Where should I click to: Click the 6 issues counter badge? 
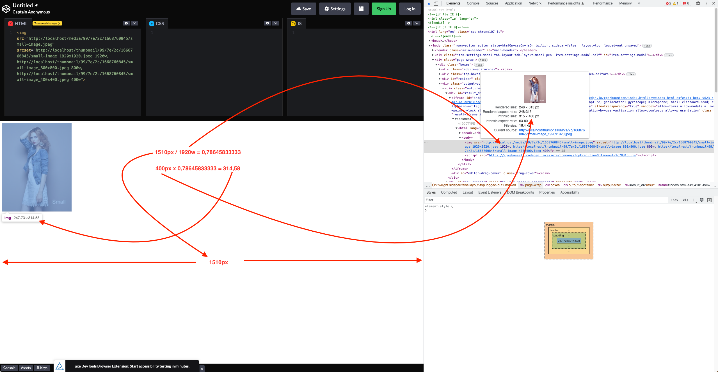pyautogui.click(x=686, y=3)
